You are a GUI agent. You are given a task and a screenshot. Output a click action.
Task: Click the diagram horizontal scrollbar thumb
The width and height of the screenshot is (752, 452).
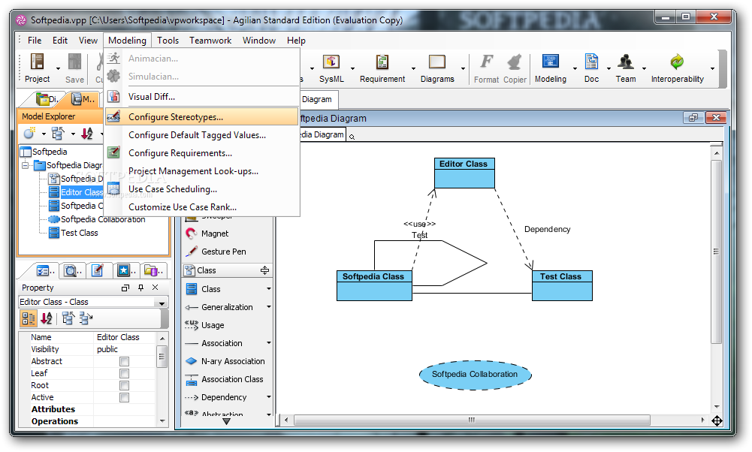click(x=472, y=420)
